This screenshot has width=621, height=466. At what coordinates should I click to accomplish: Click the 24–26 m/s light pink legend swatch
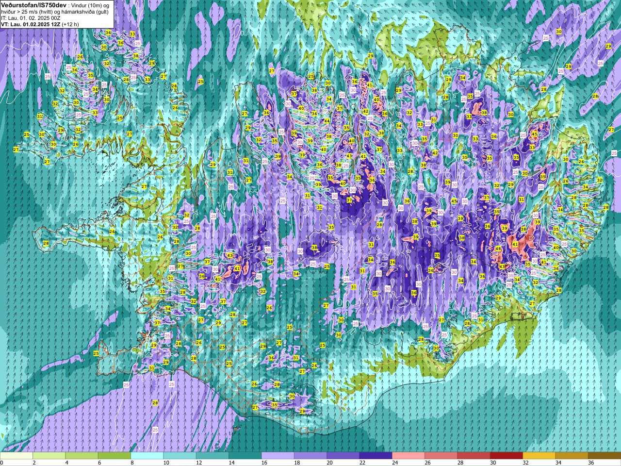408,456
